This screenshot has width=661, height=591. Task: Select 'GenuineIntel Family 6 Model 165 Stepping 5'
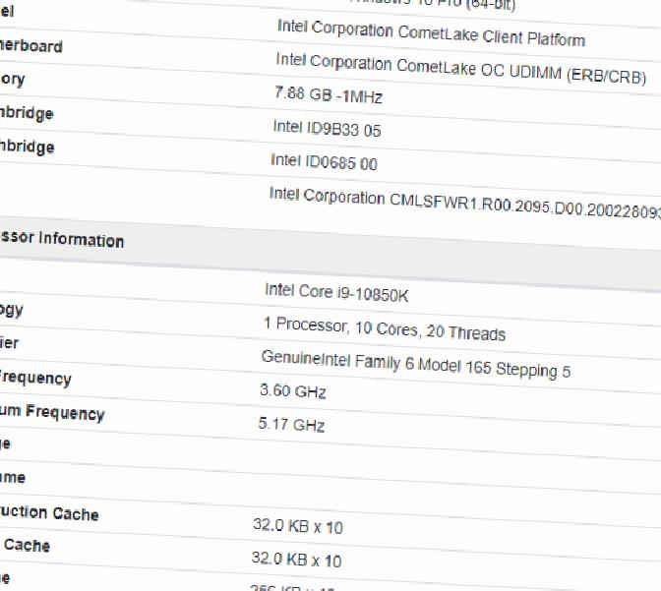coord(416,364)
